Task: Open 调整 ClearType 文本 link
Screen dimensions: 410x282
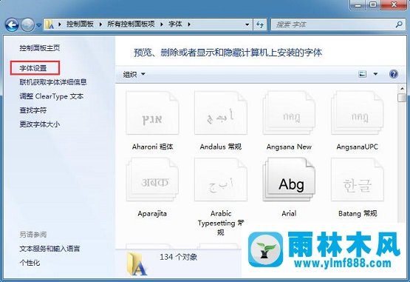Action: click(x=52, y=96)
